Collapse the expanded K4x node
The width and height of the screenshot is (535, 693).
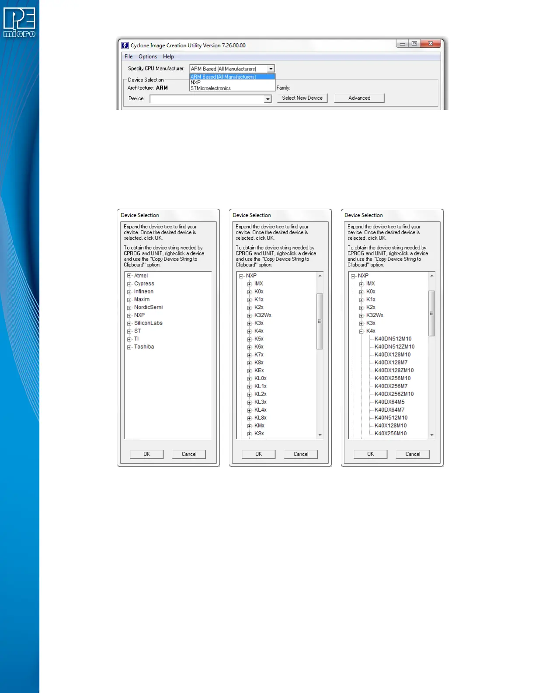tap(361, 331)
